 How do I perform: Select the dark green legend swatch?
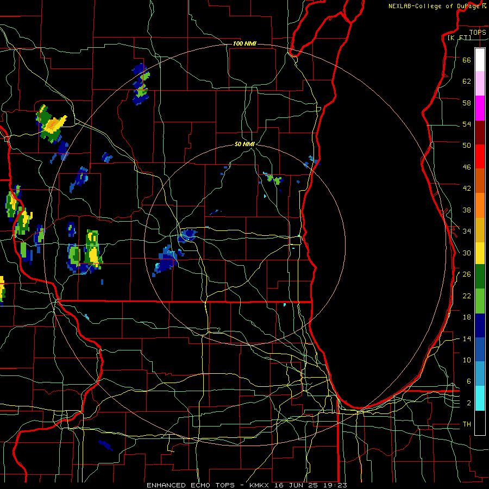coord(480,277)
